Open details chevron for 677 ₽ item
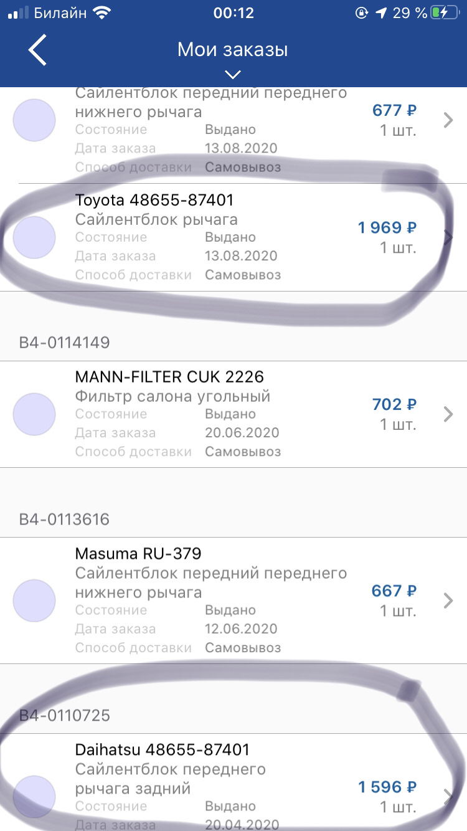The height and width of the screenshot is (831, 467). click(448, 120)
